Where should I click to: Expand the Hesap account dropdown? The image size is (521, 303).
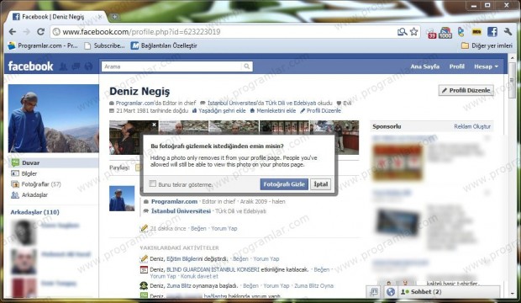(486, 66)
